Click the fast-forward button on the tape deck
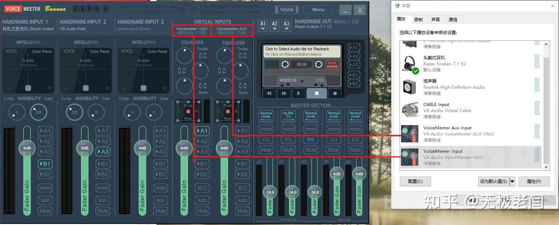Image resolution: width=559 pixels, height=225 pixels. [x=284, y=93]
